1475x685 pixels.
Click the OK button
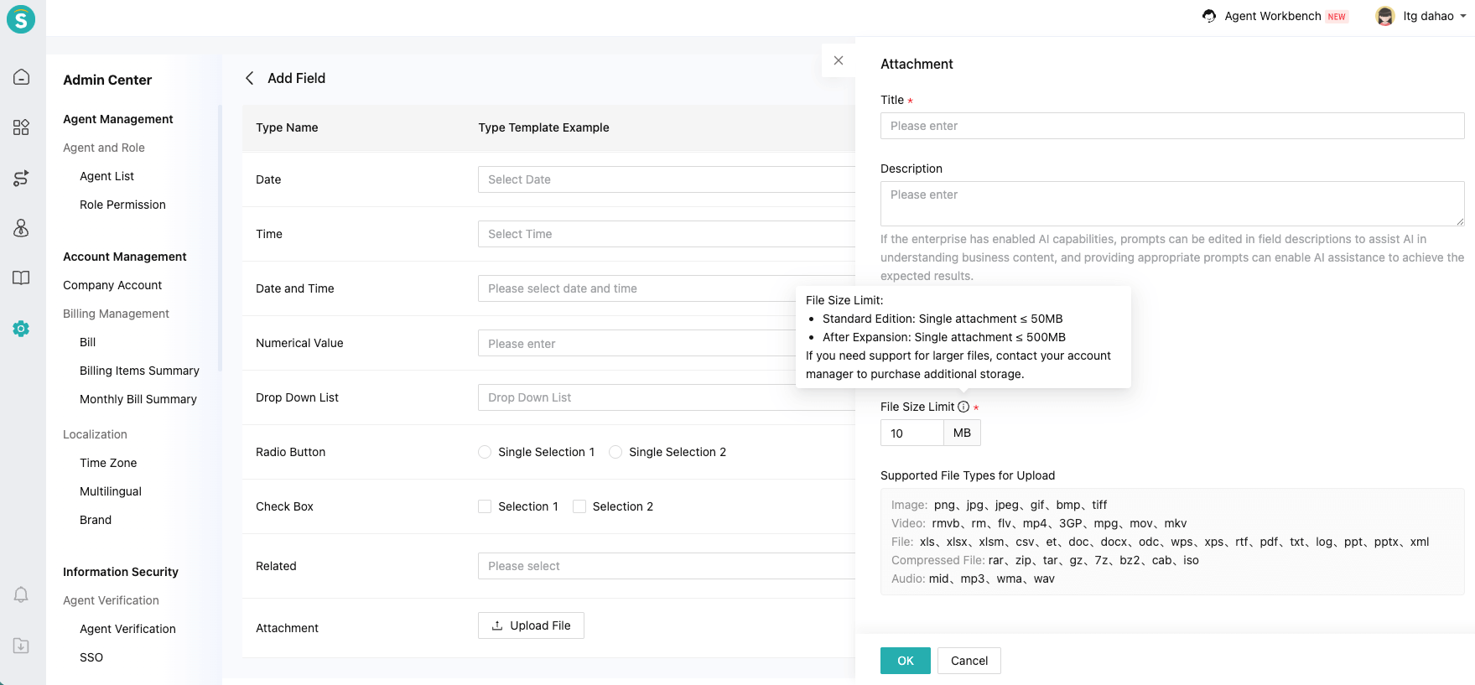[x=905, y=661]
